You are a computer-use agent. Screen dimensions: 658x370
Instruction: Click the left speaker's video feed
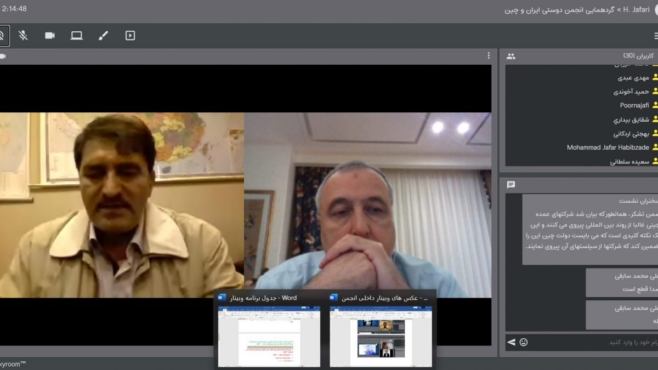tap(122, 205)
